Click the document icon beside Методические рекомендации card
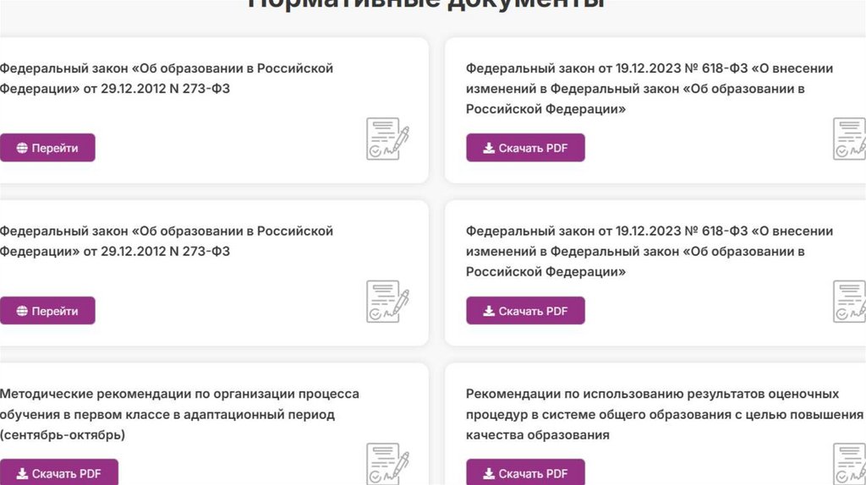The width and height of the screenshot is (866, 485). 387,463
